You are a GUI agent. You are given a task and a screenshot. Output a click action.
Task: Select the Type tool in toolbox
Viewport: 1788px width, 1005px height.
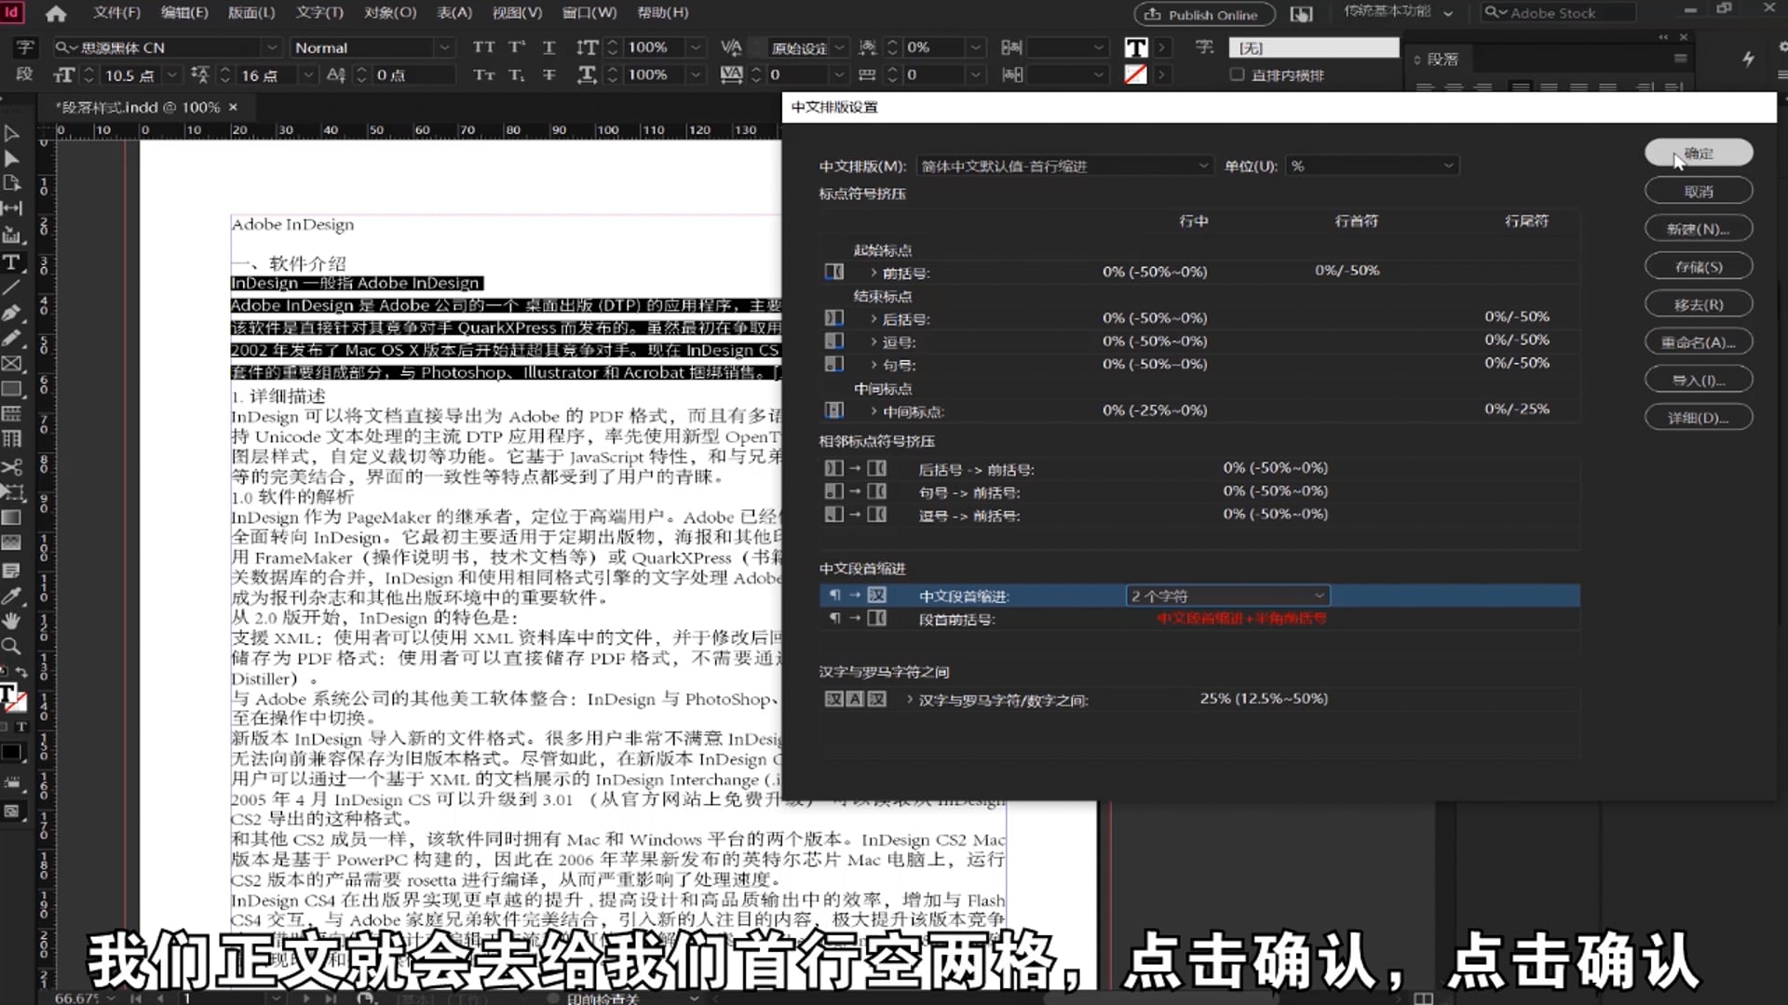pos(12,262)
